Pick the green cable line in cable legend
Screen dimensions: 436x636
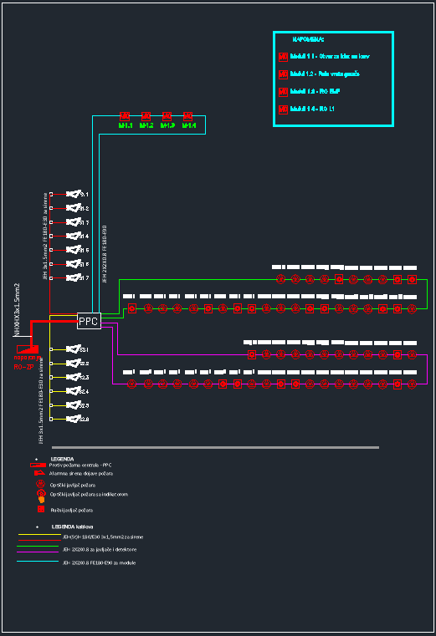(x=38, y=547)
